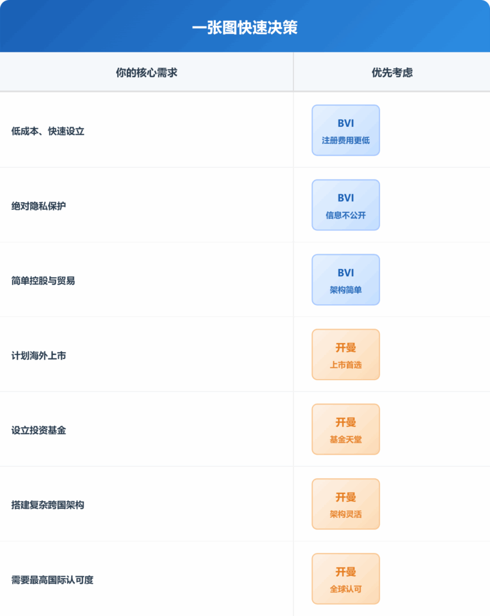Viewport: 490px width, 616px height.
Task: Select the '简单控股与贸易' row label
Action: 43,280
